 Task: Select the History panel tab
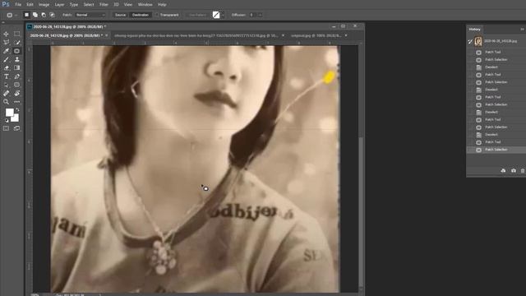point(475,30)
